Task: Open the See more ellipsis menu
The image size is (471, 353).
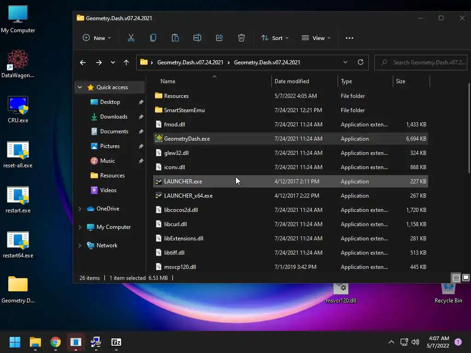Action: (x=350, y=38)
